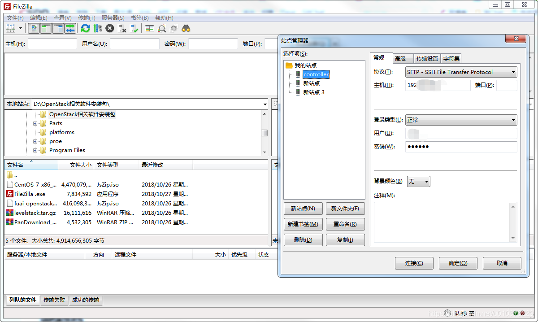Open the 登录类型 dropdown
The height and width of the screenshot is (322, 538).
[x=461, y=120]
